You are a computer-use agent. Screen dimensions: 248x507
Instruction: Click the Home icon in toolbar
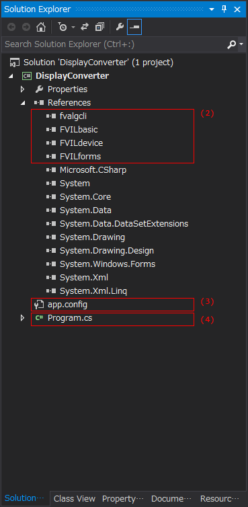41,27
